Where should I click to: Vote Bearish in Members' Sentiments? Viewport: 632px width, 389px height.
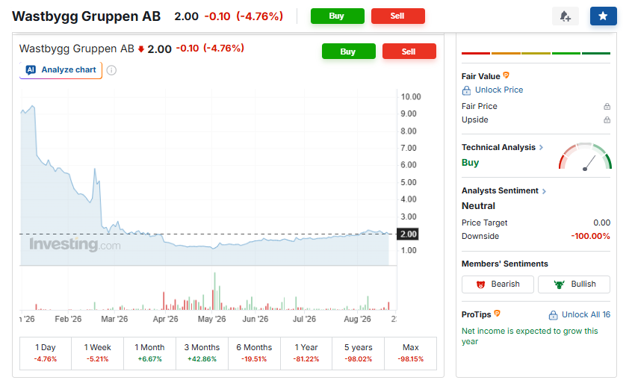[x=498, y=284]
